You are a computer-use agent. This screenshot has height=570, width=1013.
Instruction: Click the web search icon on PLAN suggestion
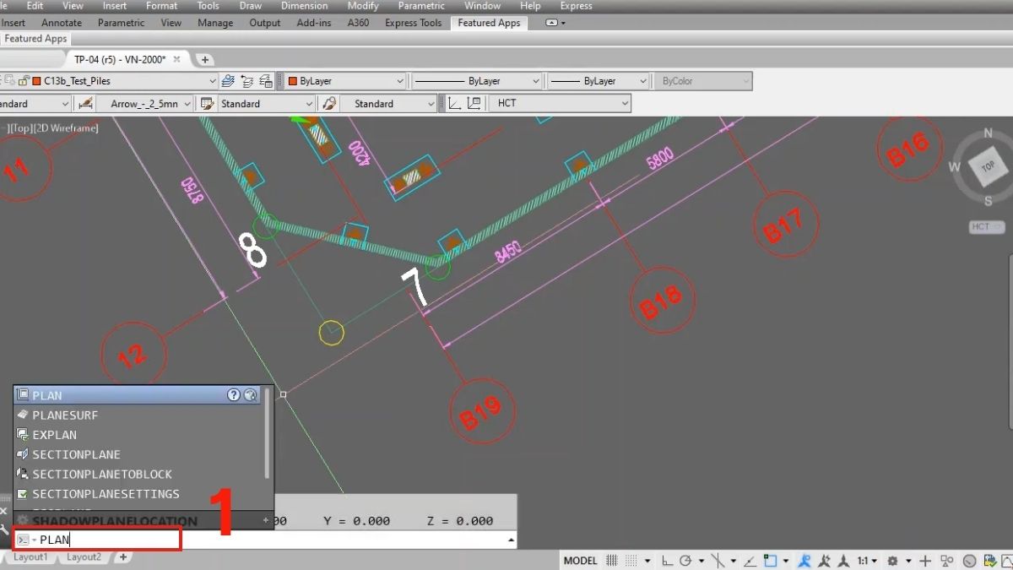point(250,395)
